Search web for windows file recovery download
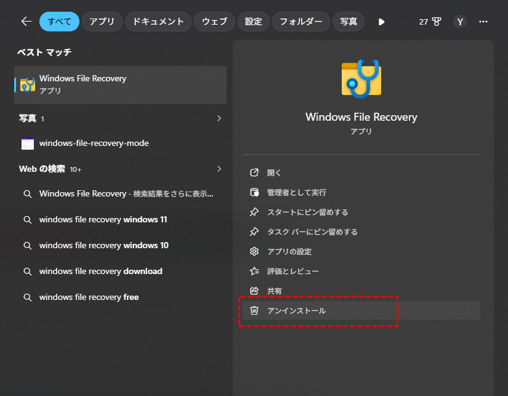 [x=120, y=272]
